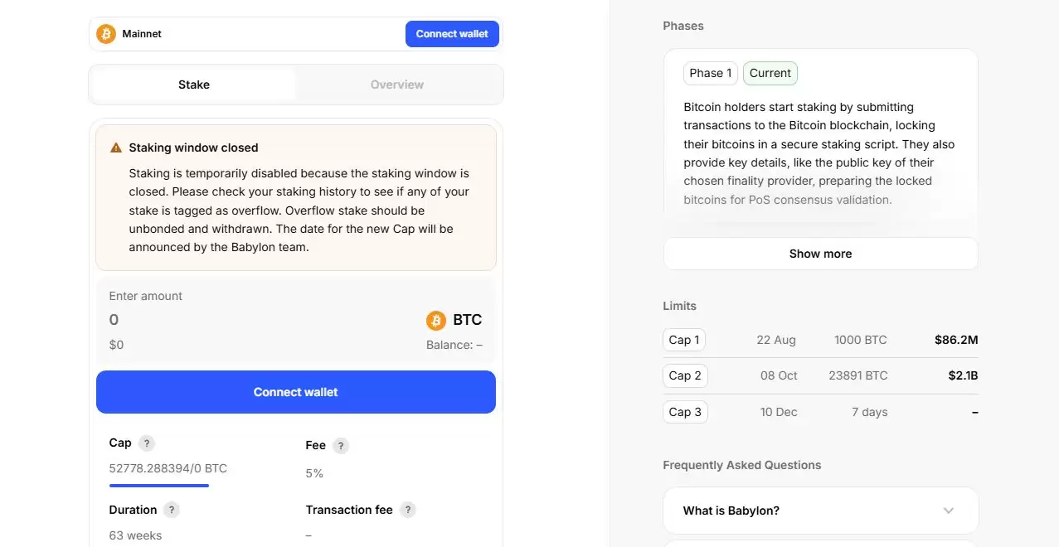Open the Cap help tooltip icon
Viewport: 1059px width, 547px height.
pyautogui.click(x=146, y=443)
